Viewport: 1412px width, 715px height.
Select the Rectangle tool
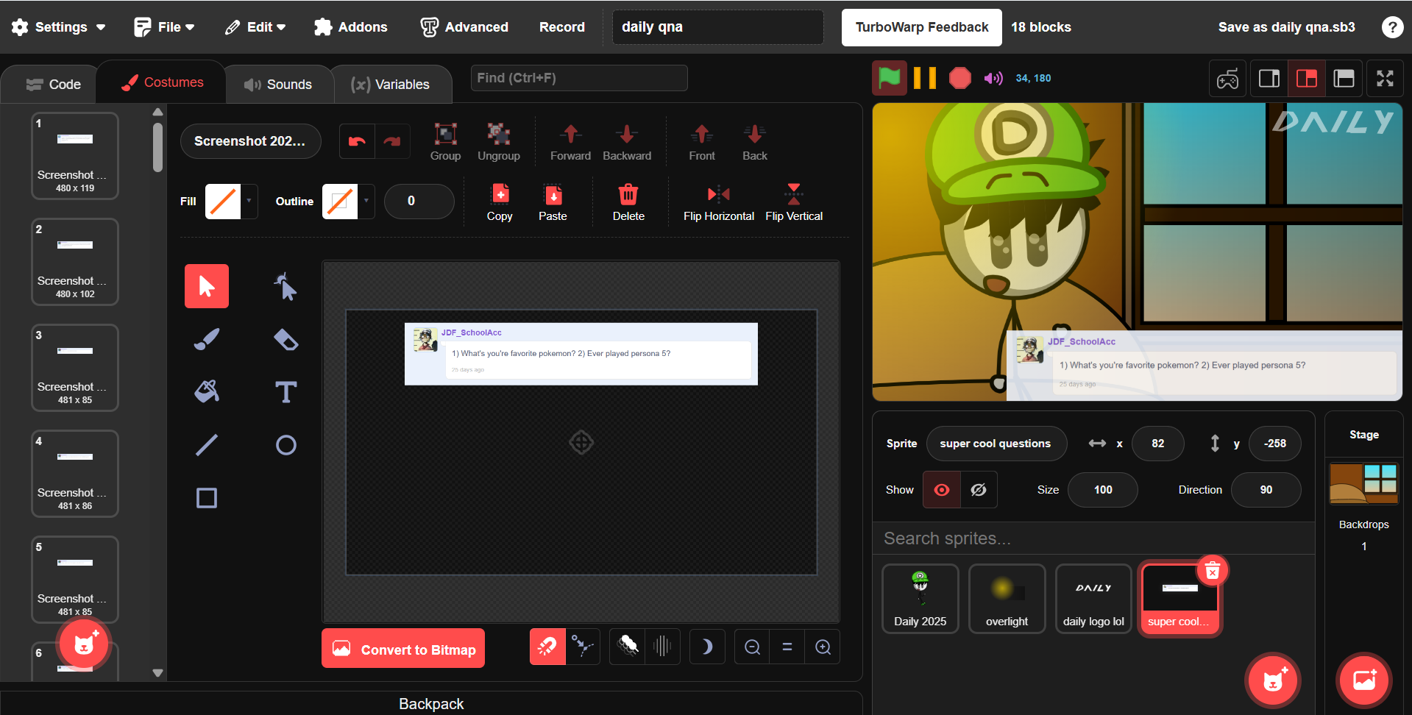click(x=207, y=498)
